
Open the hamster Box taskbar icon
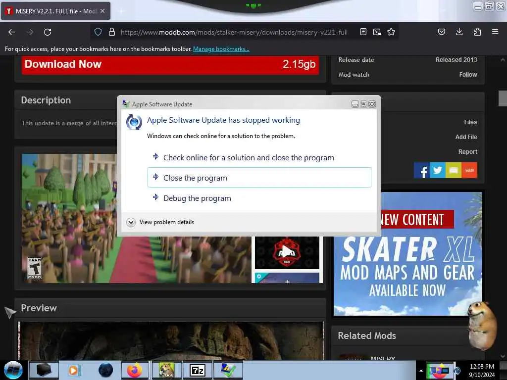pos(166,370)
